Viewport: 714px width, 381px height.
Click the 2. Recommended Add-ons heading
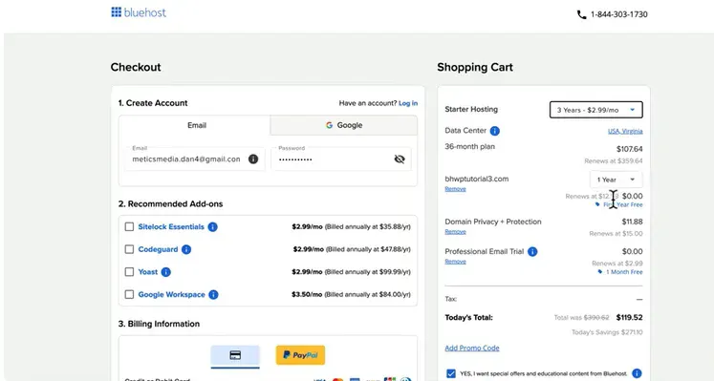[171, 204]
